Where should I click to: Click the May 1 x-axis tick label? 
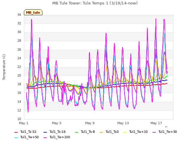click(24, 123)
